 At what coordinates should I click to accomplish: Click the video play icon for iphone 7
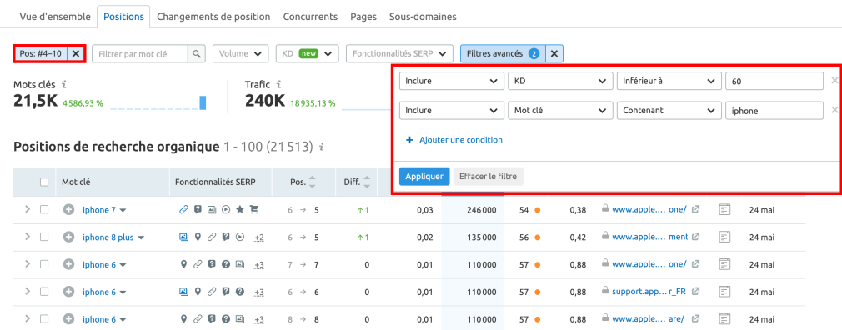click(x=226, y=210)
